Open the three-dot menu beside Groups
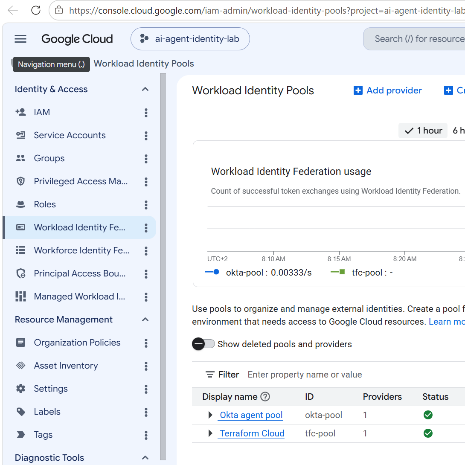This screenshot has width=465, height=465. coord(146,159)
